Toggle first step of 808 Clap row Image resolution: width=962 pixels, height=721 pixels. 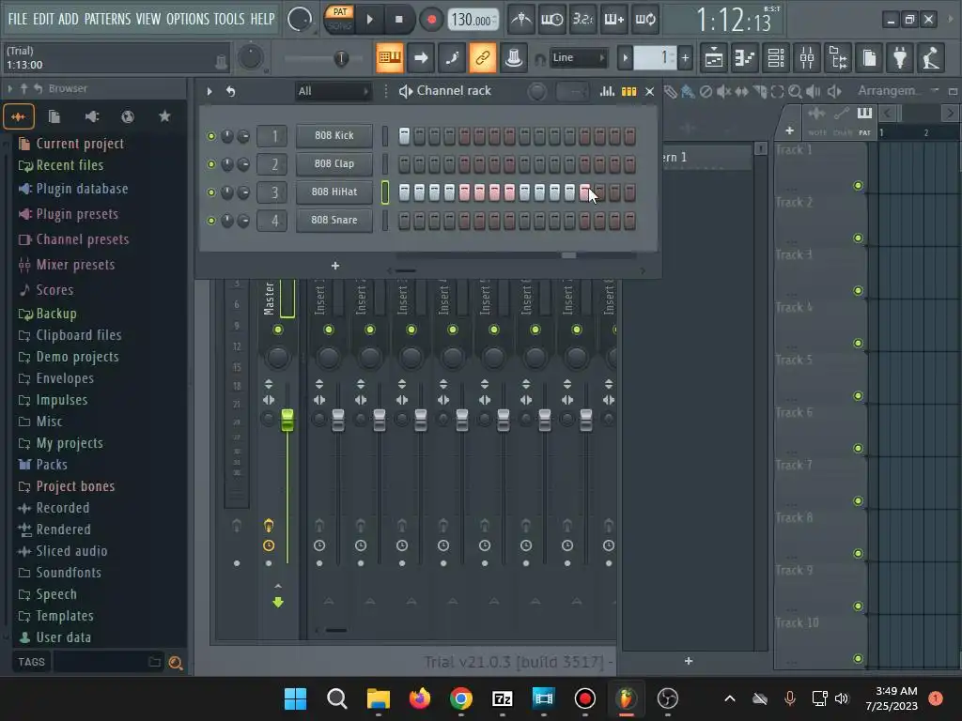(404, 163)
